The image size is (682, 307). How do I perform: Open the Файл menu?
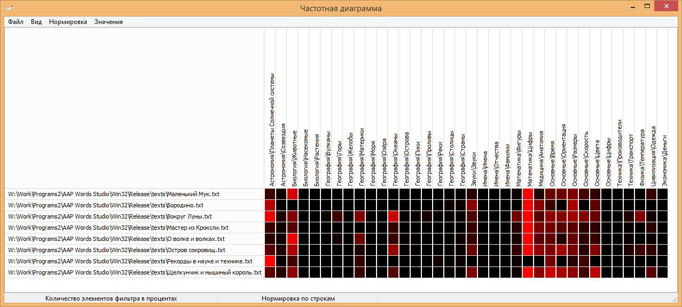point(15,22)
